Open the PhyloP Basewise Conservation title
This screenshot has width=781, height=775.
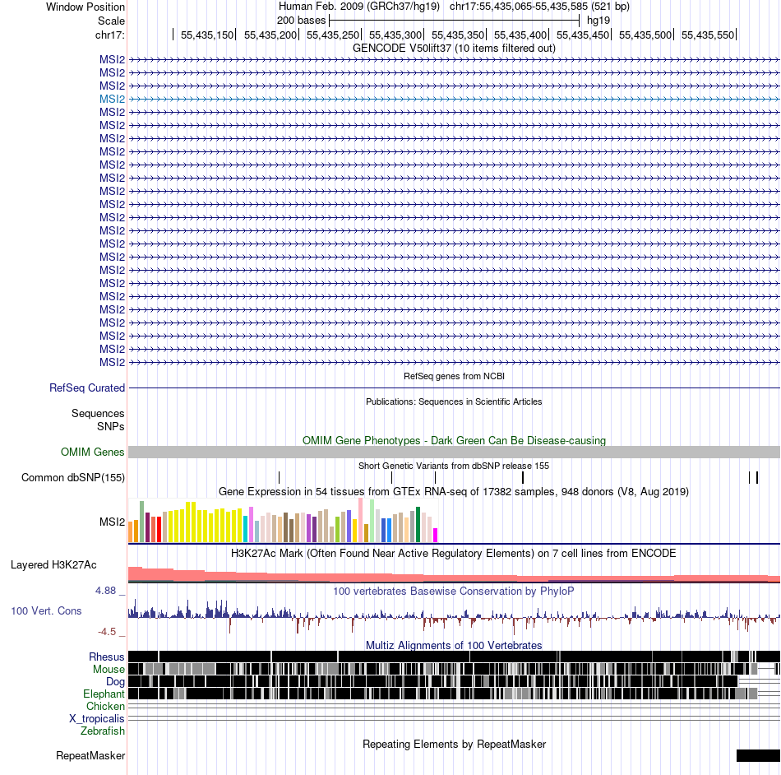454,591
